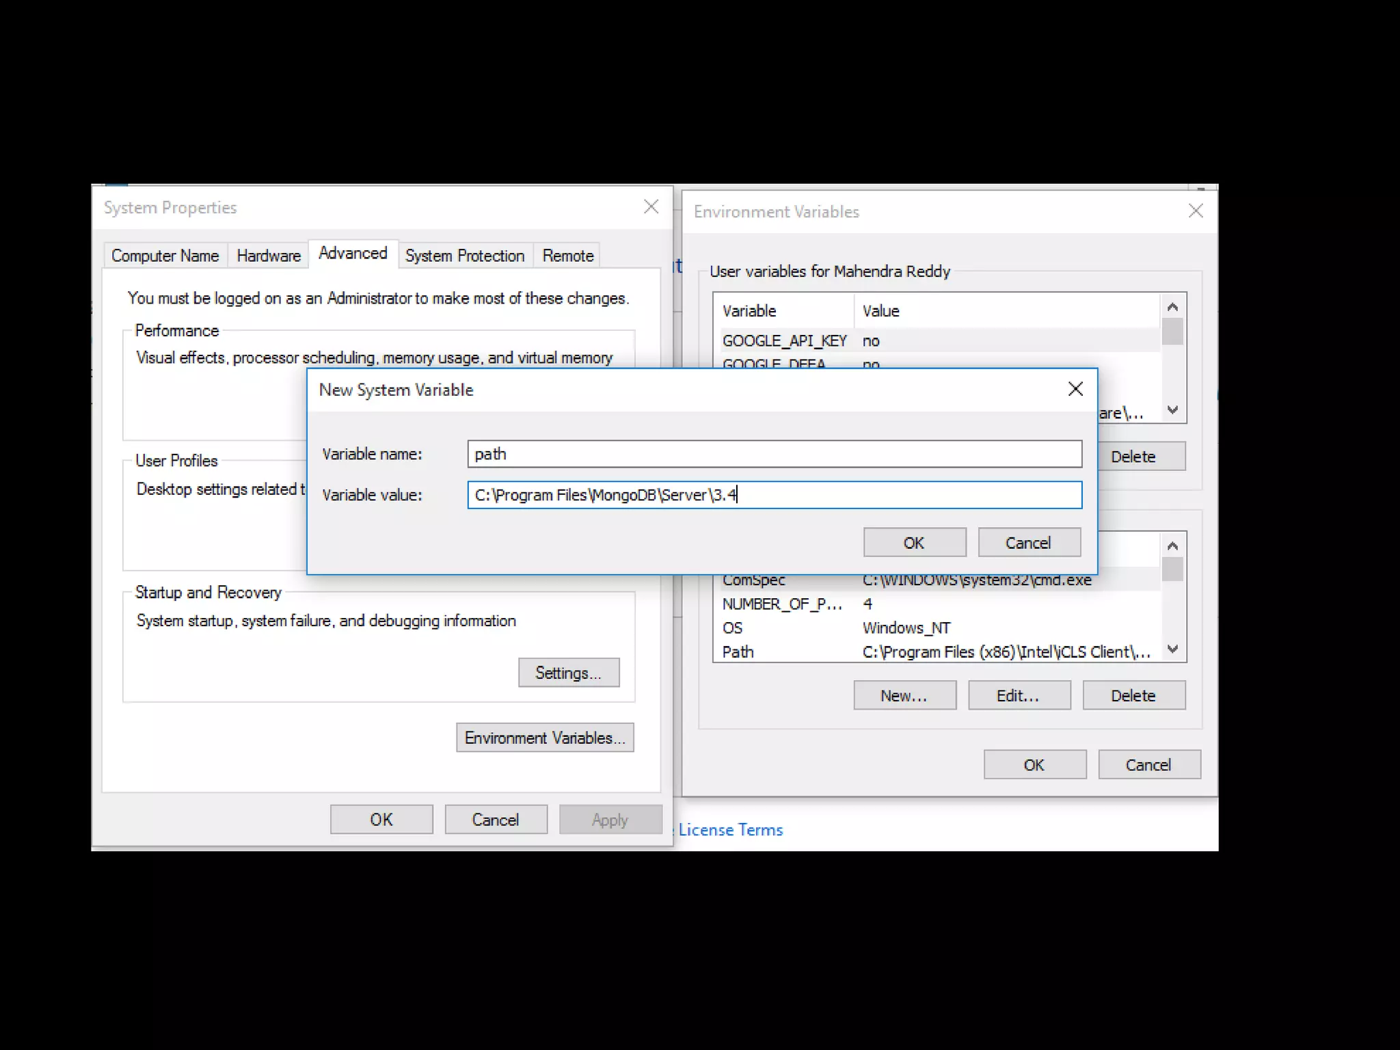1400x1050 pixels.
Task: Cancel the New System Variable dialog
Action: (x=1028, y=543)
